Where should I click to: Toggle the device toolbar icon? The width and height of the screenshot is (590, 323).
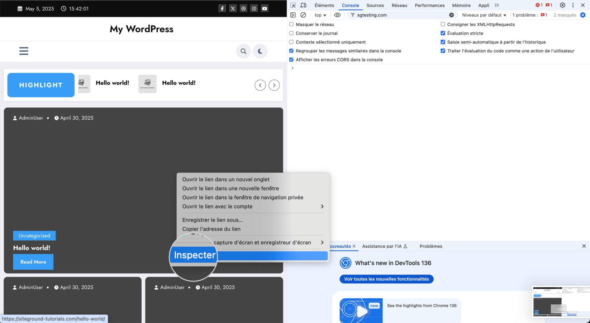pos(303,5)
